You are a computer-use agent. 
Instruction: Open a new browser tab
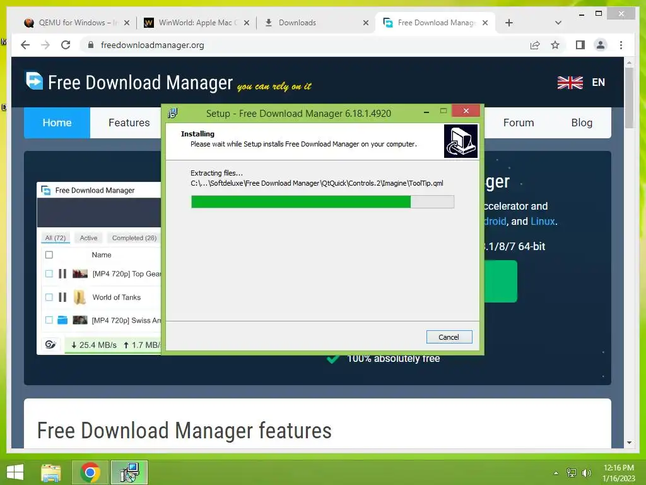point(509,23)
